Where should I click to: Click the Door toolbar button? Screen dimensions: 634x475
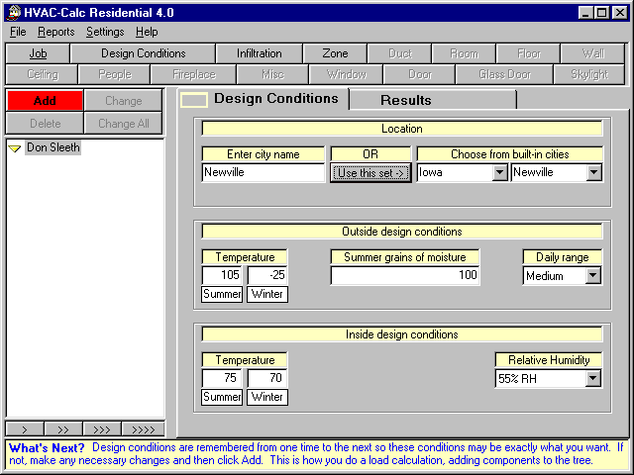(420, 74)
